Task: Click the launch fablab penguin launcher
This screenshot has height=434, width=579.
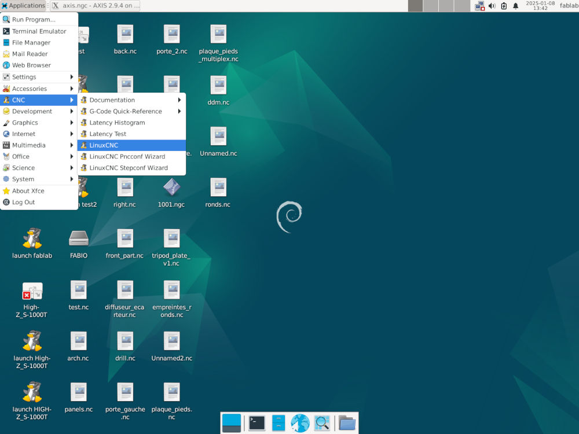Action: click(32, 238)
